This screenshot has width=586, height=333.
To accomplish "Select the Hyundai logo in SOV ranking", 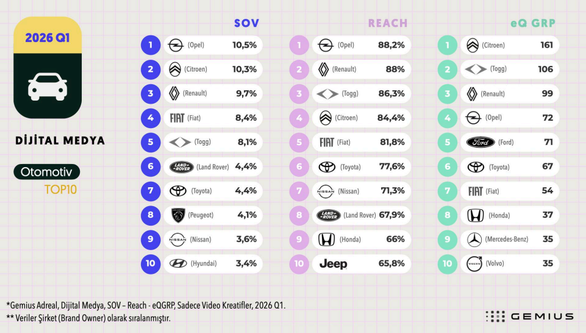I will pos(178,263).
